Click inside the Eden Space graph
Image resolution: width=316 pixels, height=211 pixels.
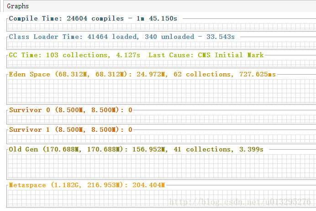[x=162, y=91]
